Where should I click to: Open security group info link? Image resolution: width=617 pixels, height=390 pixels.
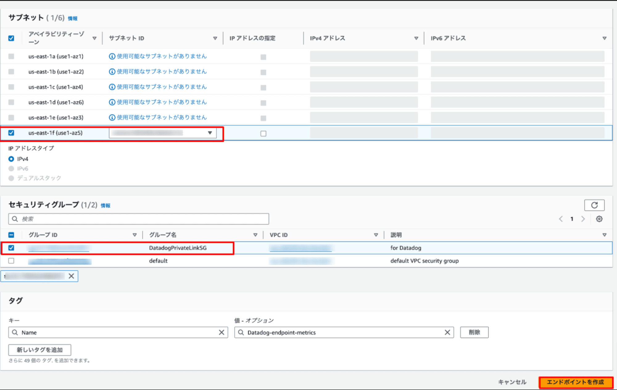(x=105, y=205)
